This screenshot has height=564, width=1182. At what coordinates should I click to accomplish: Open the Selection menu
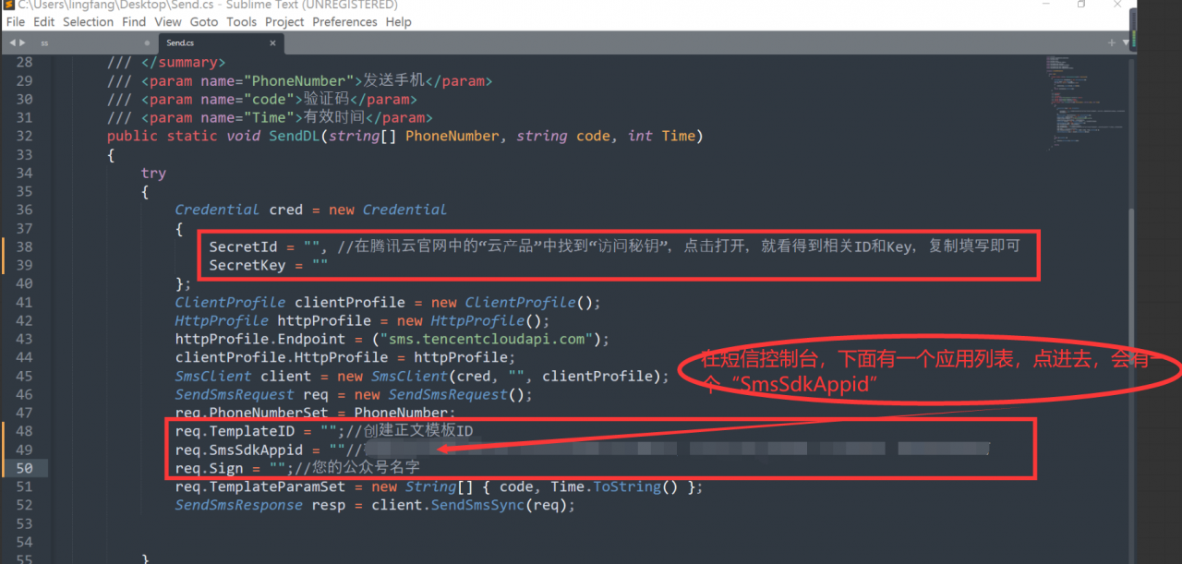coord(88,22)
